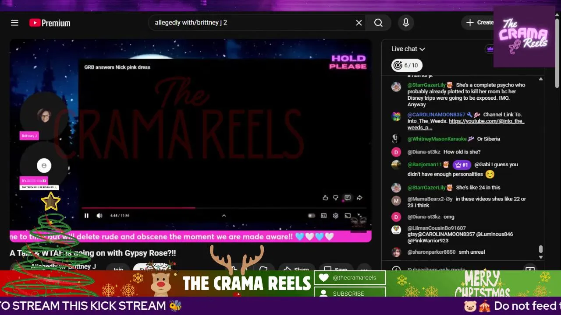Open @CAROLINAMOON8357 chat author name
The image size is (561, 315).
pyautogui.click(x=437, y=115)
